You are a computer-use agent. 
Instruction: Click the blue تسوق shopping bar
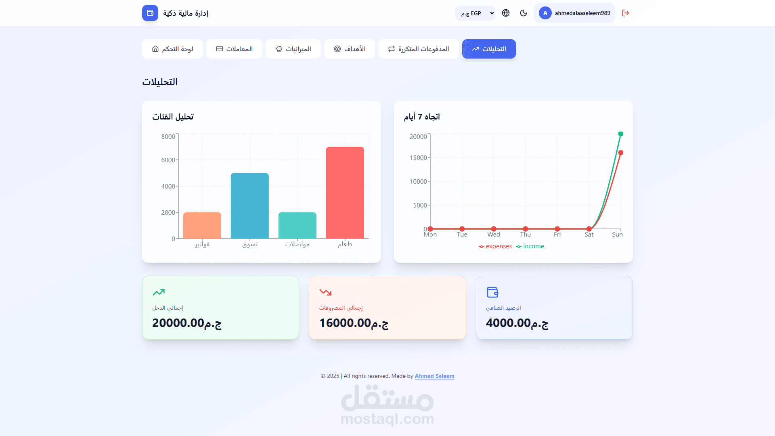(x=249, y=205)
